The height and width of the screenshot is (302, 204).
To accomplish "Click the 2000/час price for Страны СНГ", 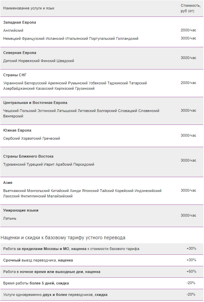I will (x=188, y=83).
